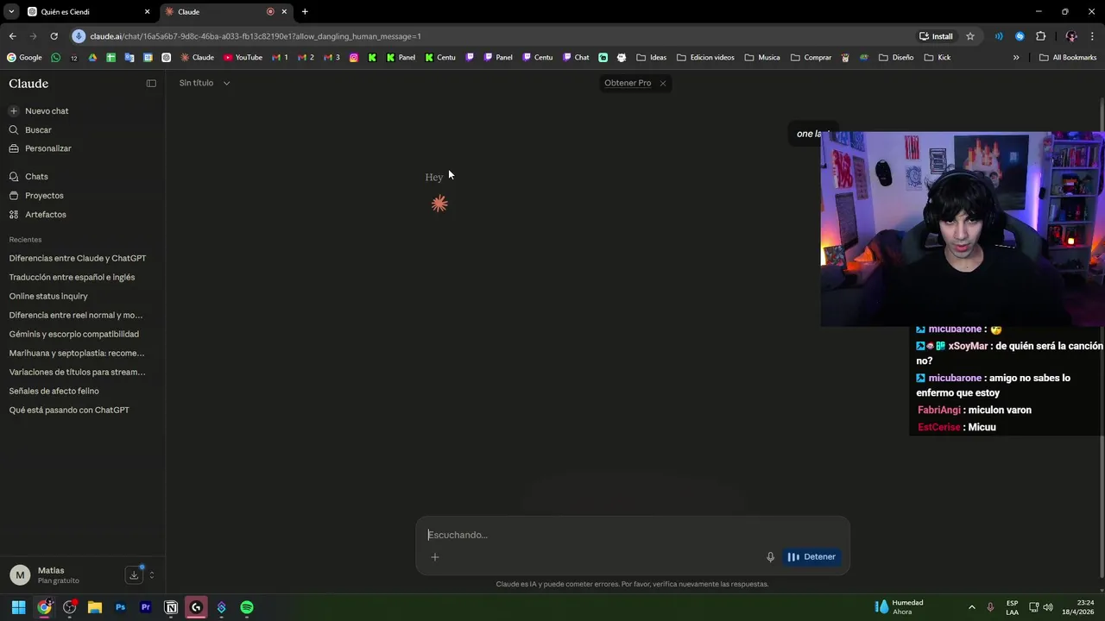Install the Claude web app
Viewport: 1105px width, 621px height.
pyautogui.click(x=936, y=36)
